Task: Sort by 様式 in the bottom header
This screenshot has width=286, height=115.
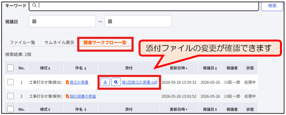Action: (45, 109)
